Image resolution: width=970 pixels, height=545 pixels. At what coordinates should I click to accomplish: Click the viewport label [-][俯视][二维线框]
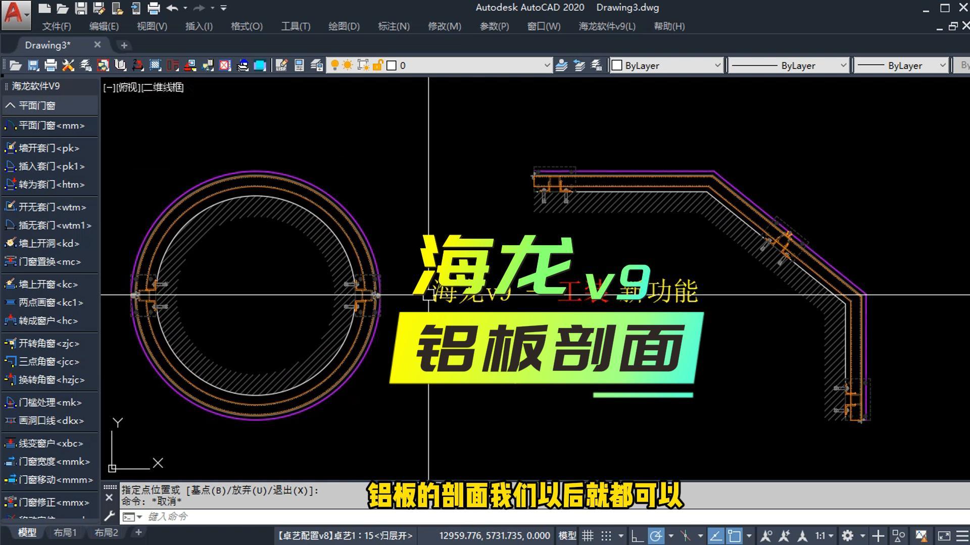tap(143, 87)
